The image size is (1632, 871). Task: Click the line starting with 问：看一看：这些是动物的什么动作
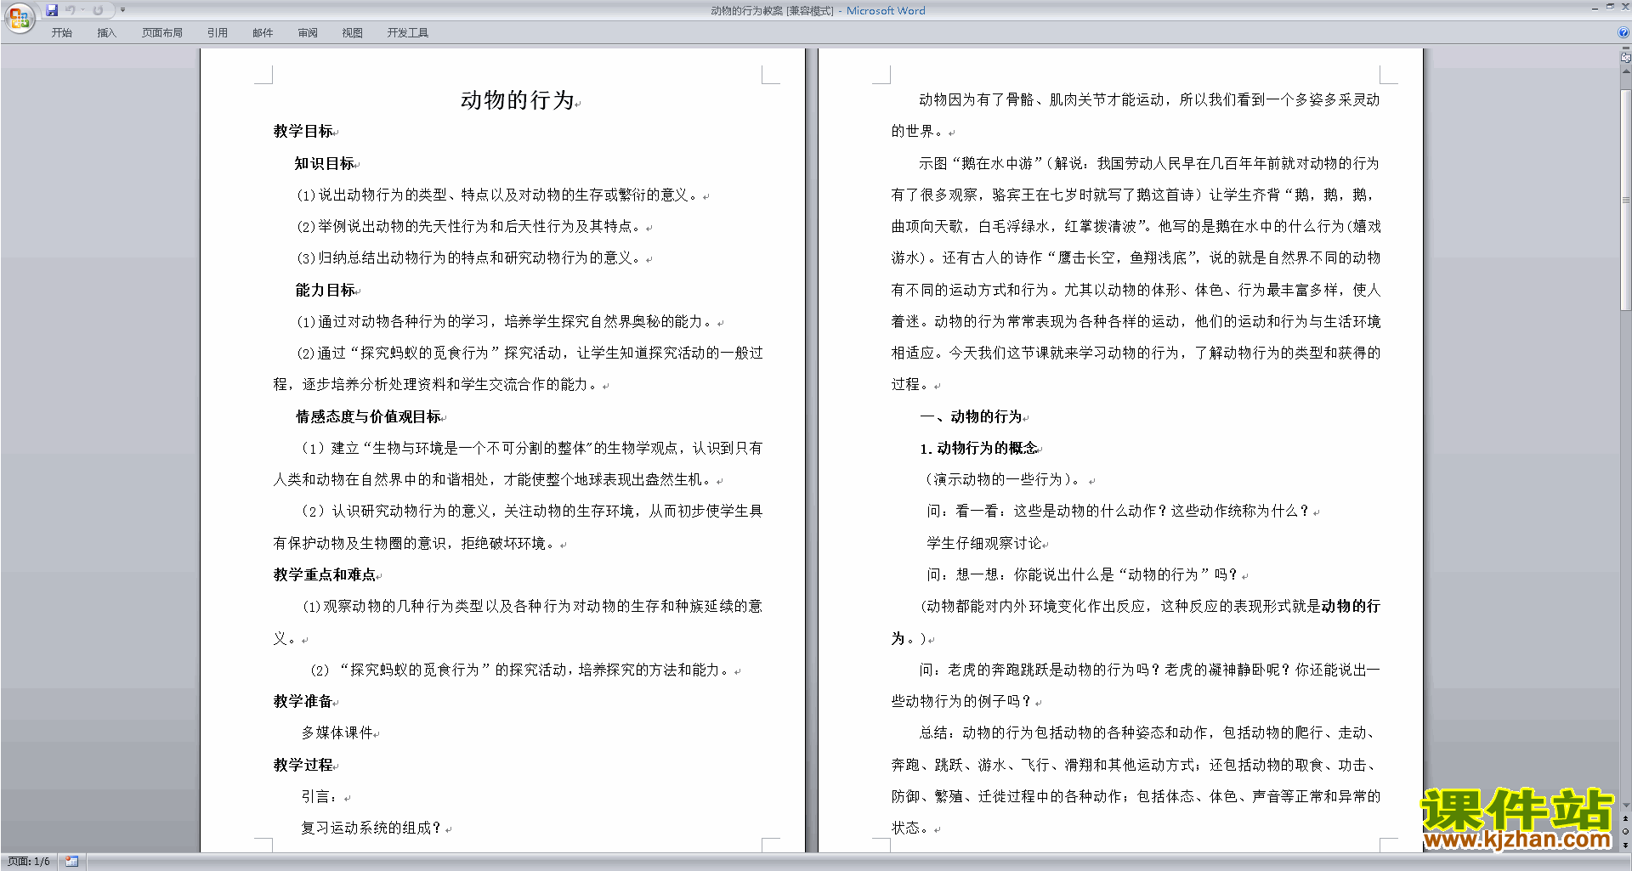[x=1119, y=511]
